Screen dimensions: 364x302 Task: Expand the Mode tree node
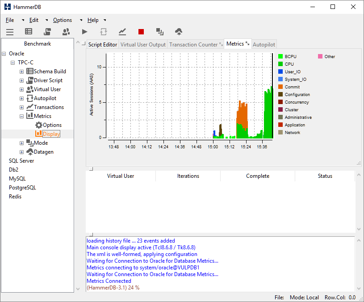point(21,143)
